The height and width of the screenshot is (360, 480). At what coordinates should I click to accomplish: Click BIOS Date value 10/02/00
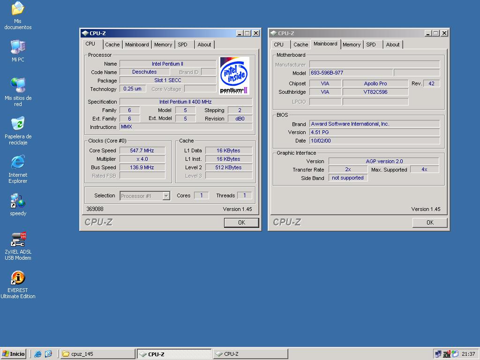point(375,141)
